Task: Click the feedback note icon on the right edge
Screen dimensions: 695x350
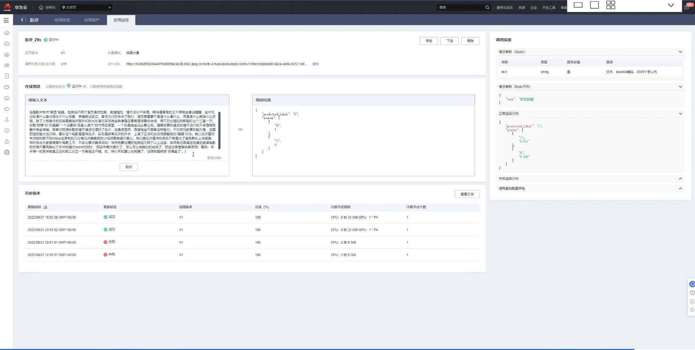Action: (692, 302)
